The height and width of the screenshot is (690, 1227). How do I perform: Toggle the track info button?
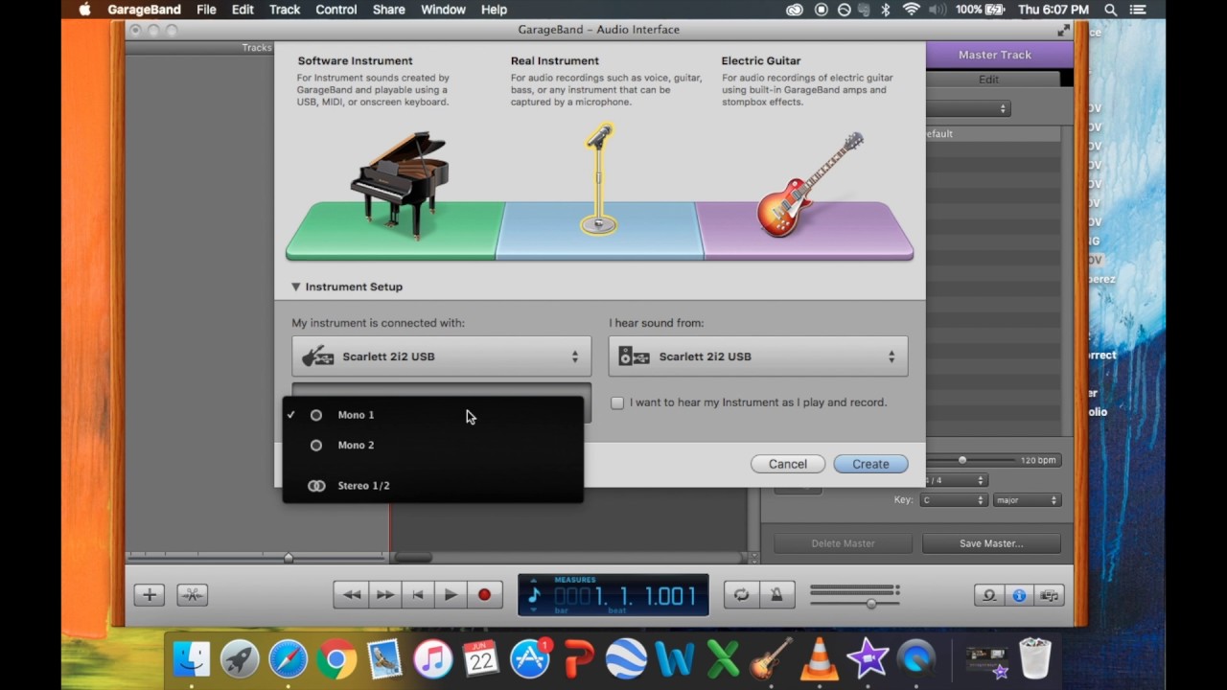(1019, 595)
